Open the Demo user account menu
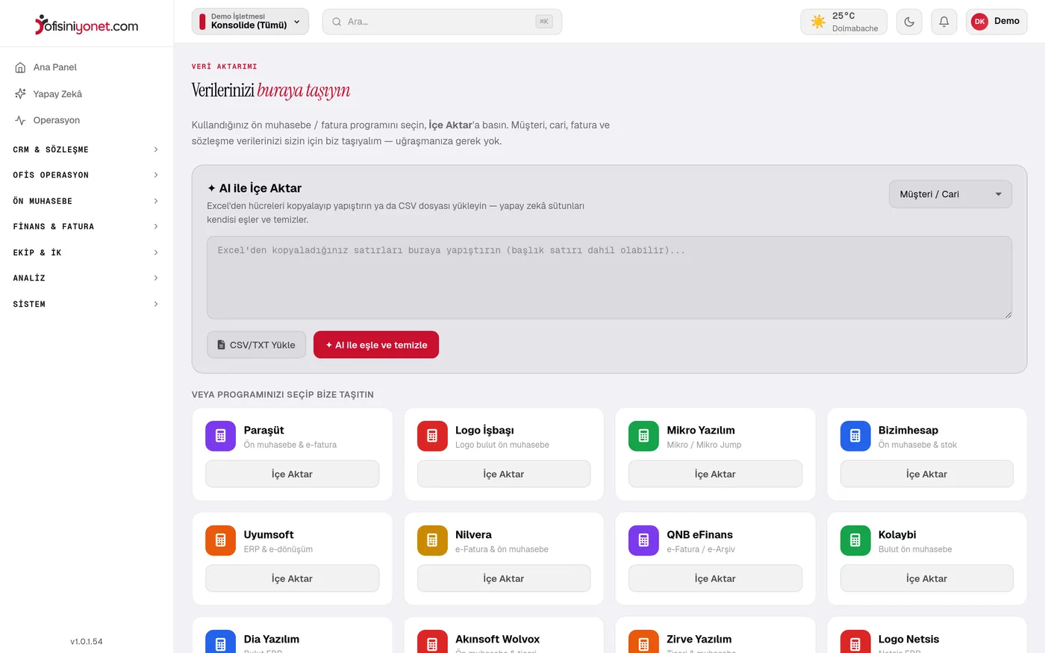1045x653 pixels. tap(996, 22)
